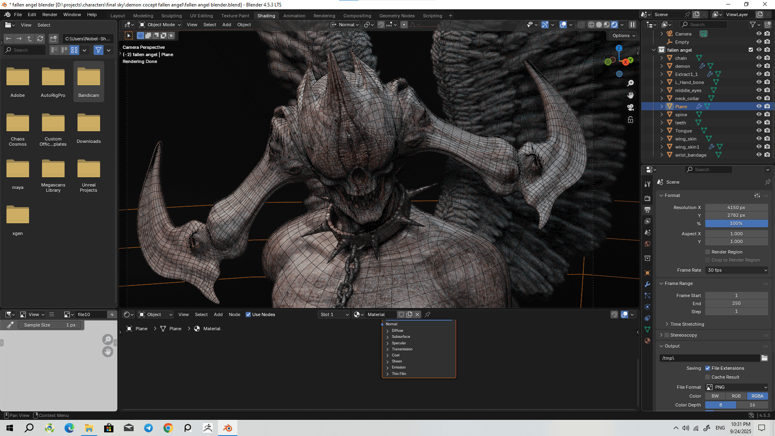Enable Cache Result checkbox

(x=708, y=377)
